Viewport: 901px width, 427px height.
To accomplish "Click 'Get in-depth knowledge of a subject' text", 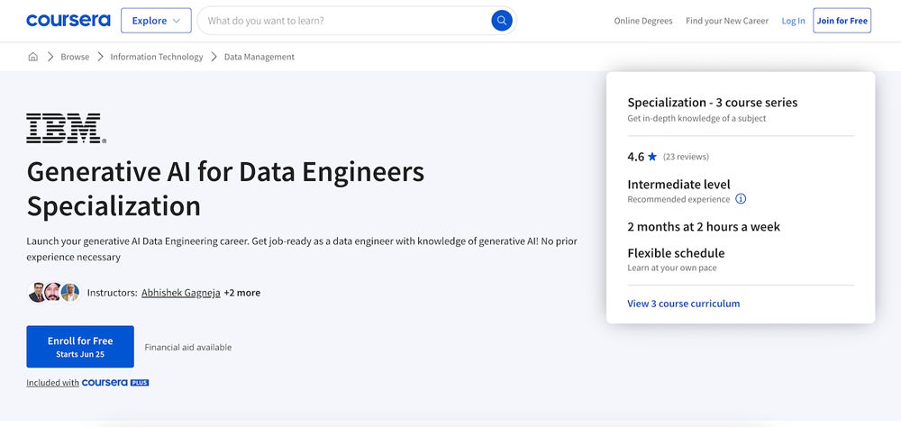I will tap(696, 118).
